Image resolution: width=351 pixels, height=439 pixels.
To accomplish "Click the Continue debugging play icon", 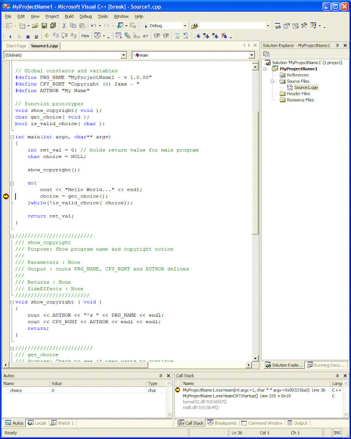I will tap(10, 36).
